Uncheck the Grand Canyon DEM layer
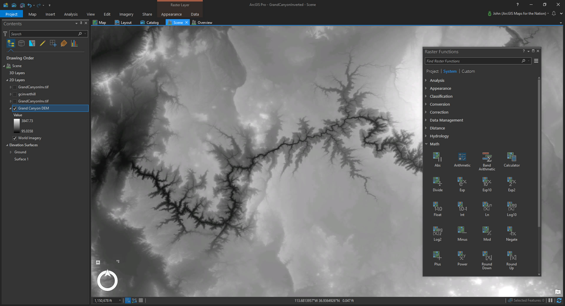The width and height of the screenshot is (565, 306). pos(15,108)
